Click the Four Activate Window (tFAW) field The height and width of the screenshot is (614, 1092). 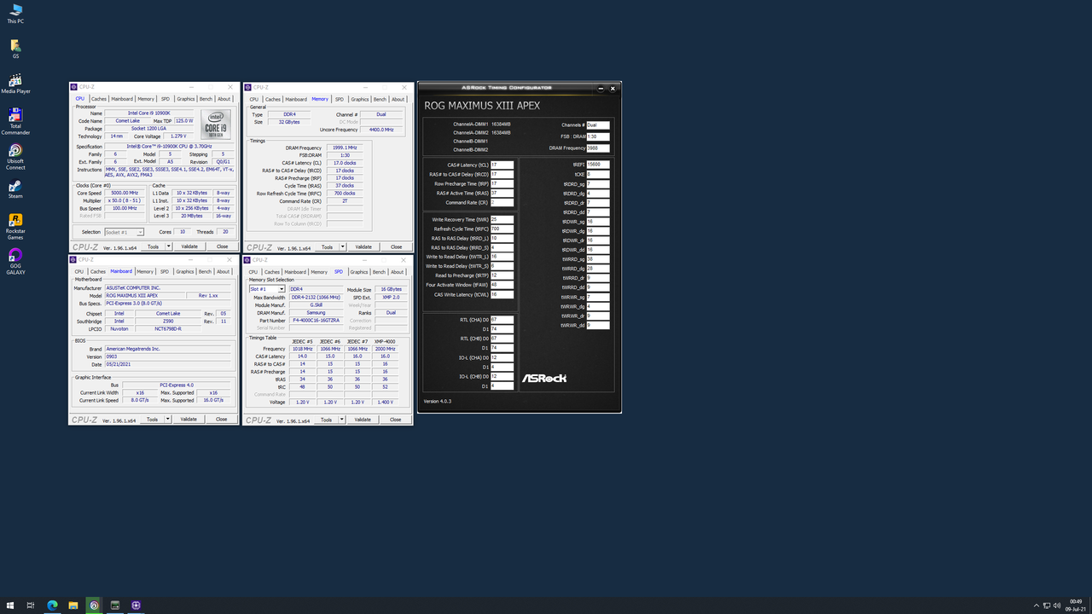tap(502, 285)
